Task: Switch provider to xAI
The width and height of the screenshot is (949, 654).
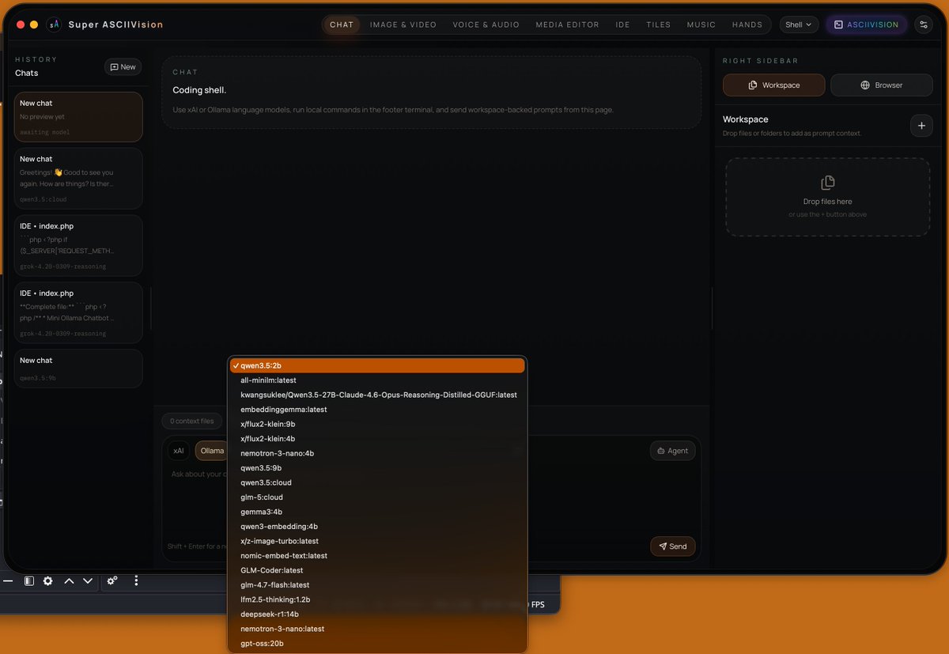Action: pyautogui.click(x=179, y=451)
